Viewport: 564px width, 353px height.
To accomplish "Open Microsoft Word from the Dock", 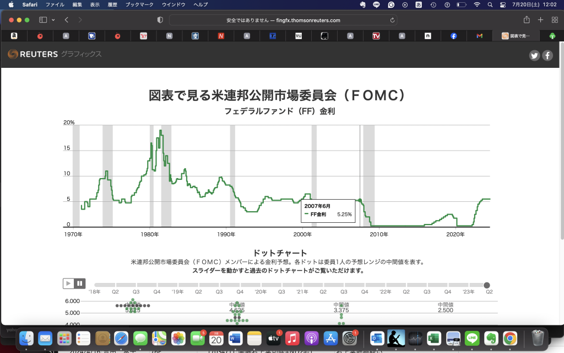I will click(235, 337).
